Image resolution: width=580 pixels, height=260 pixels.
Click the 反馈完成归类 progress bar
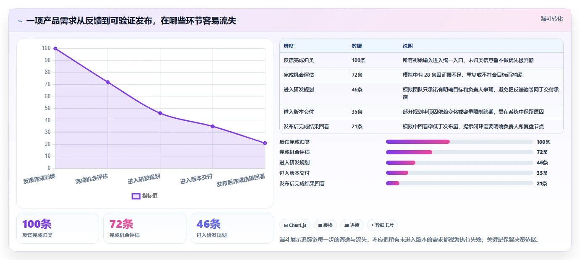pos(459,142)
